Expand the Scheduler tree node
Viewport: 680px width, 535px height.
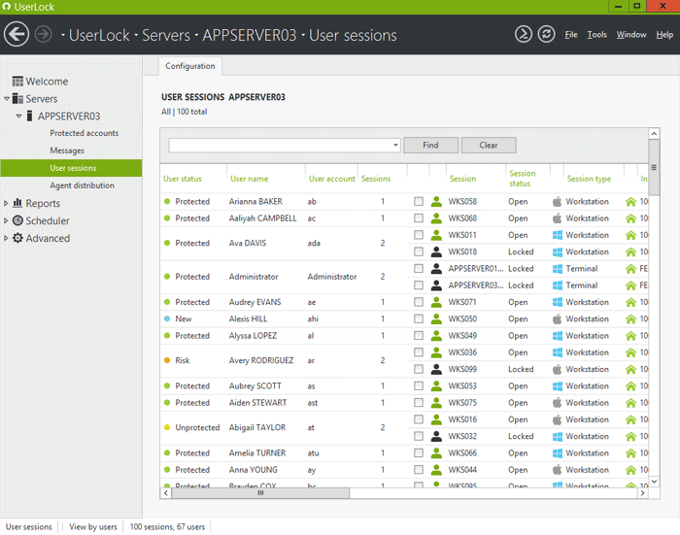click(6, 220)
